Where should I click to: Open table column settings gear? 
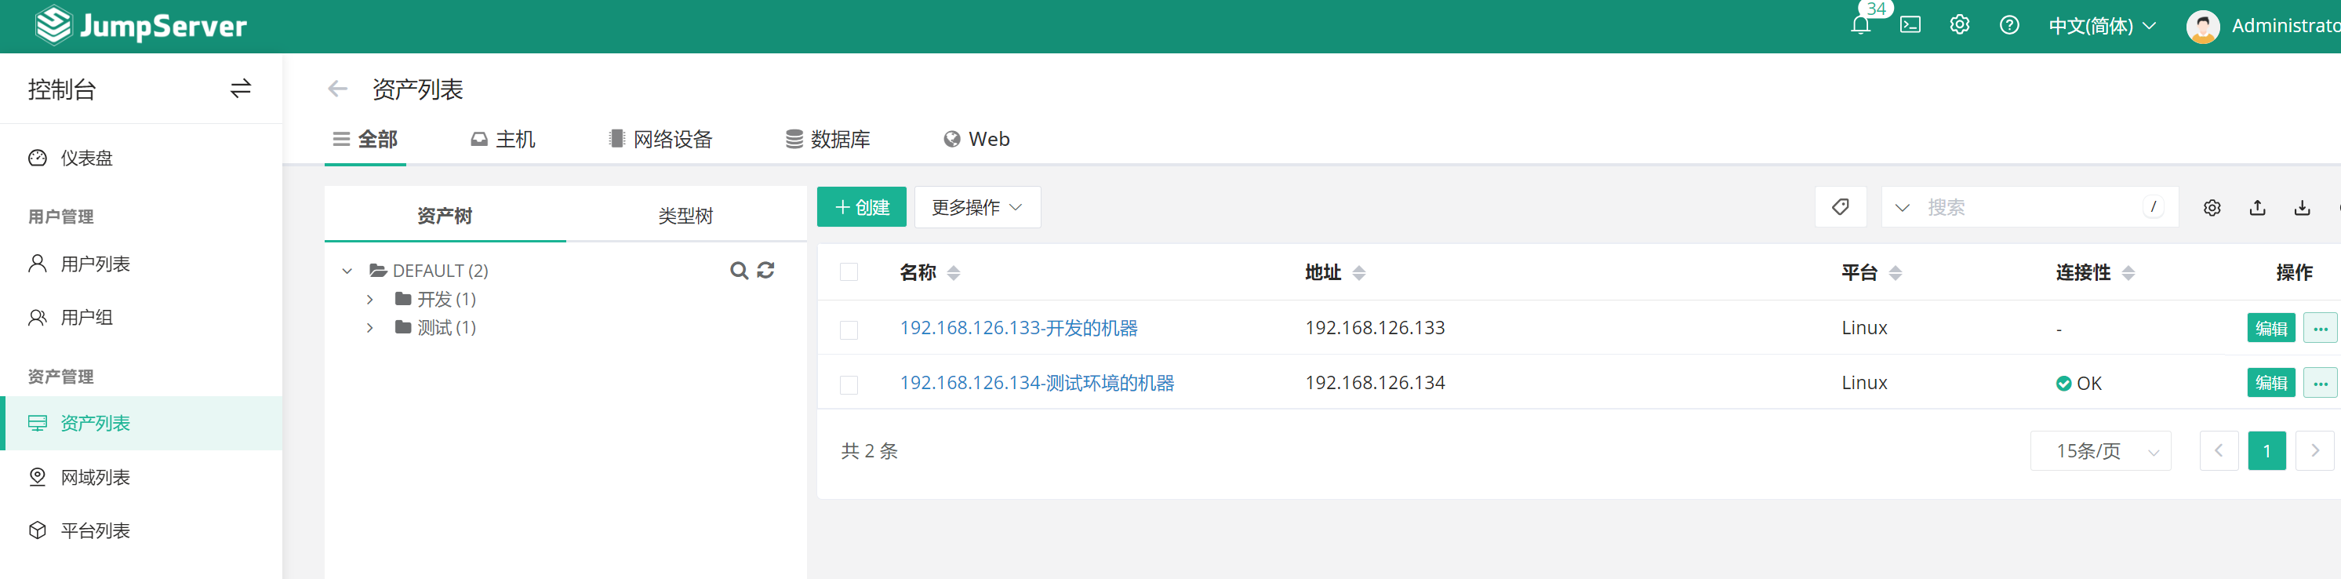[x=2212, y=208]
